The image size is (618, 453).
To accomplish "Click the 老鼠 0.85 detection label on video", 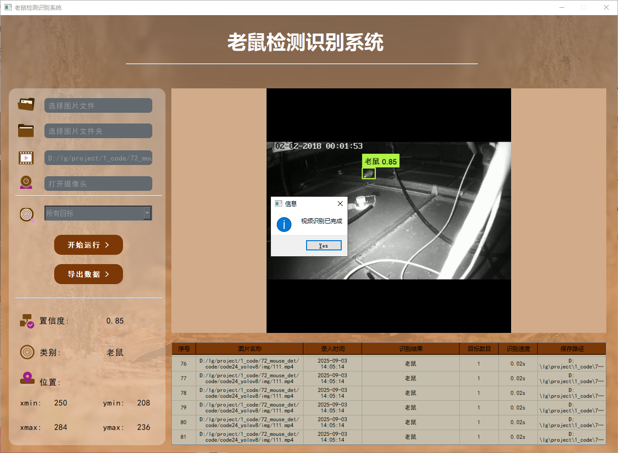I will click(381, 161).
